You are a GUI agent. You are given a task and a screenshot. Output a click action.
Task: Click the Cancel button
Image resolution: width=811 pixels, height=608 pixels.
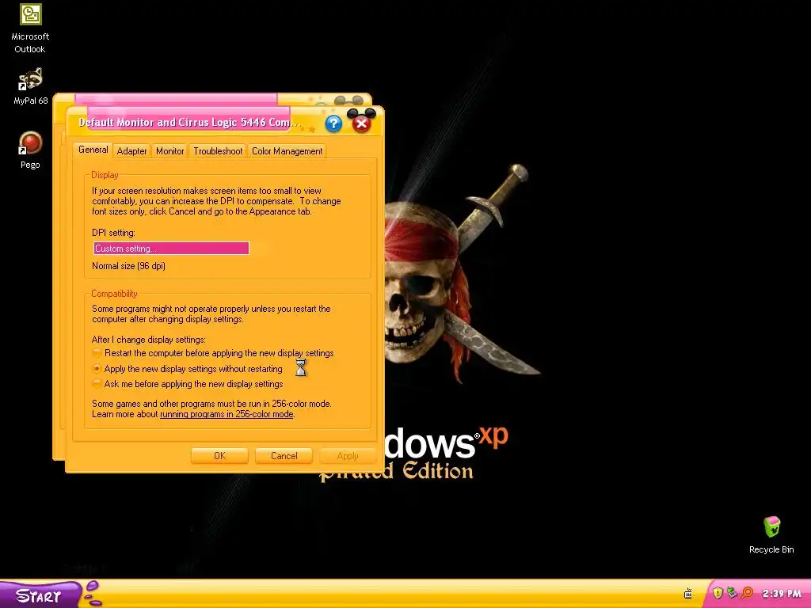[284, 455]
